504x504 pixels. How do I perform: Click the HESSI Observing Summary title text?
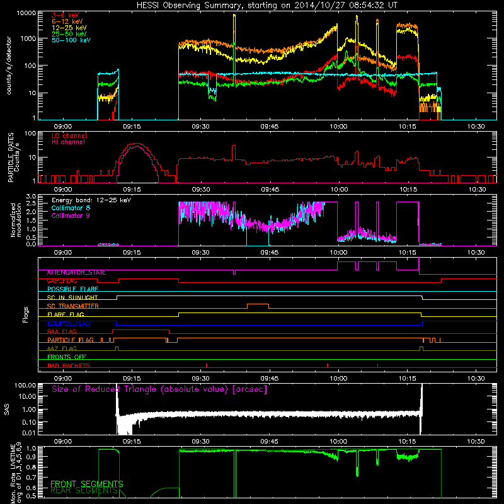266,6
